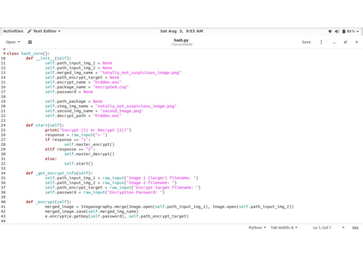363x258 pixels.
Task: Click 'e.encrypt(e.getKey' on line 43
Action: click(66, 216)
